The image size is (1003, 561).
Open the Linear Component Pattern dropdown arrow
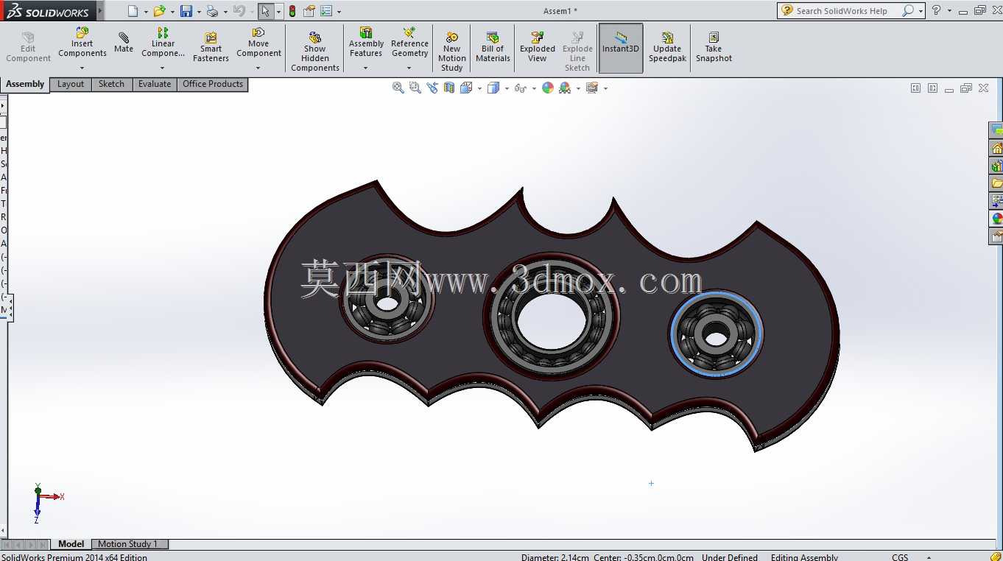(162, 68)
